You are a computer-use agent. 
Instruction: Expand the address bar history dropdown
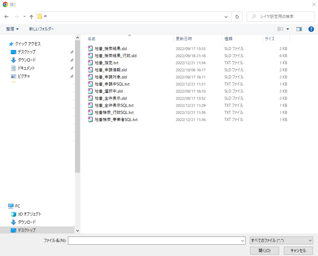[x=226, y=17]
